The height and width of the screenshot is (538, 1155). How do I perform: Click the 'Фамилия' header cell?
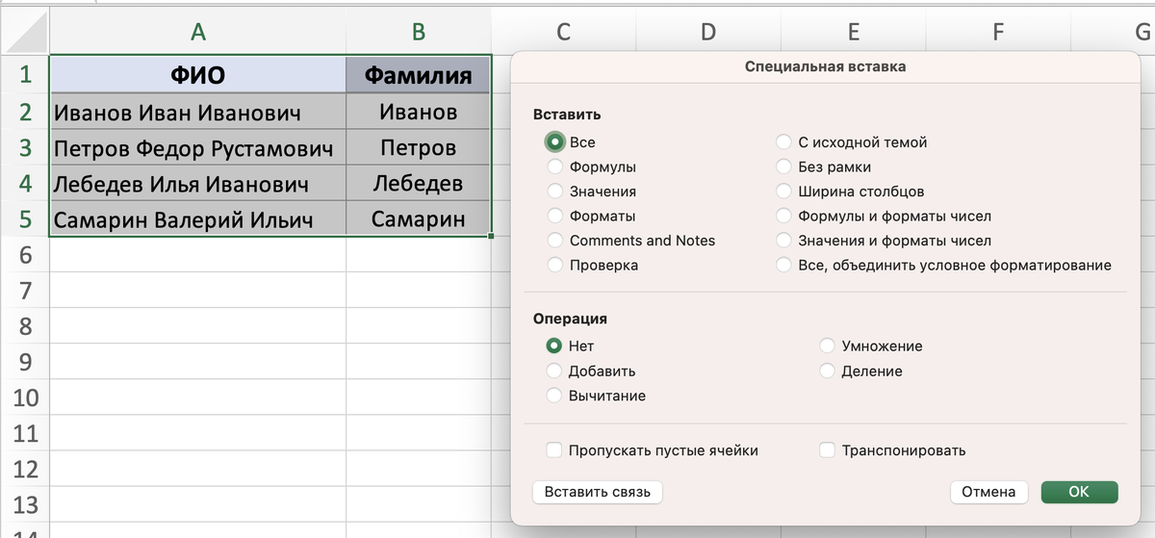point(419,75)
